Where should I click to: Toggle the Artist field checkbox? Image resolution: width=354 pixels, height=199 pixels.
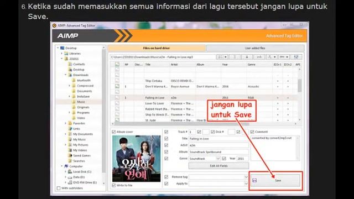point(166,145)
